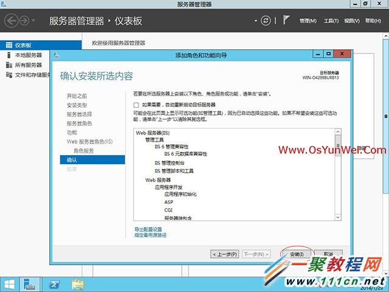Viewport: 389px width, 292px height.
Task: Click the 指定备用源路径 link
Action: click(x=150, y=235)
